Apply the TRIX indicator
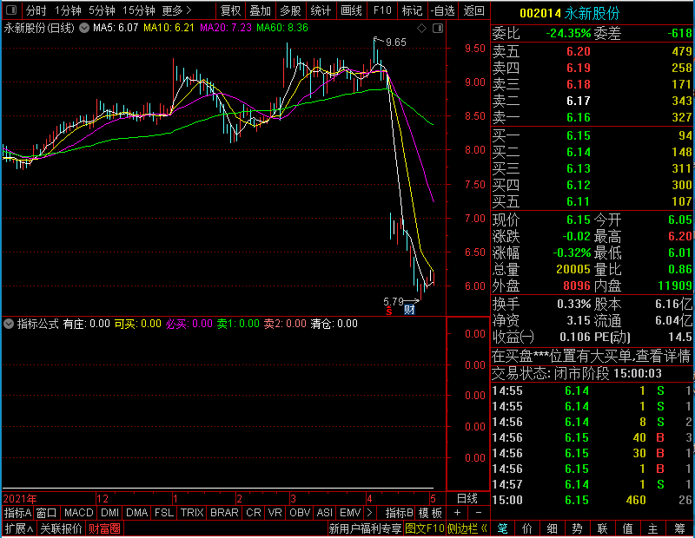Viewport: 695px width, 538px height. [x=192, y=513]
